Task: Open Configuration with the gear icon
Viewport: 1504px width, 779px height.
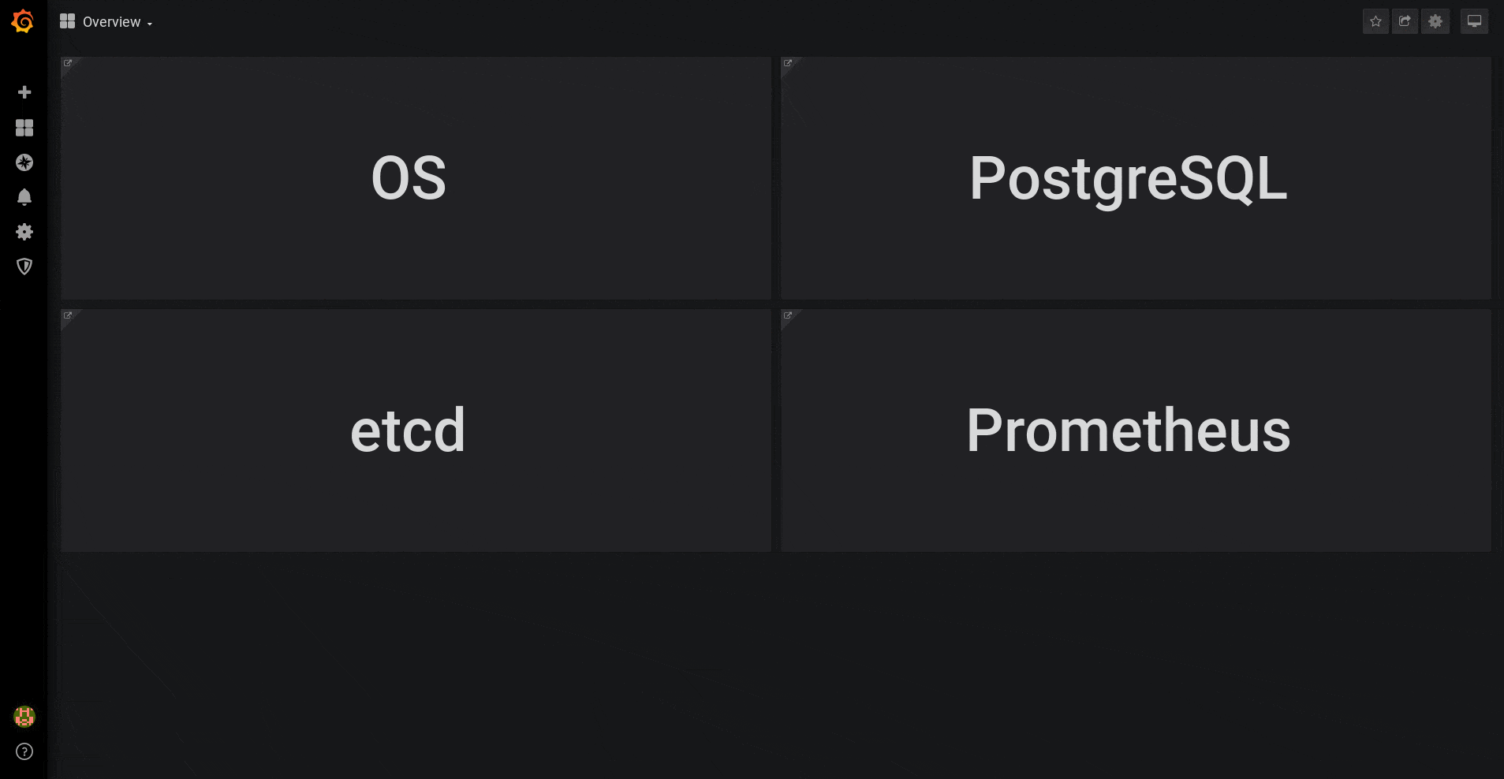Action: click(24, 232)
